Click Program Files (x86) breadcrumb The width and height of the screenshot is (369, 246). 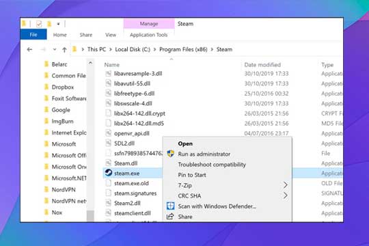(183, 49)
